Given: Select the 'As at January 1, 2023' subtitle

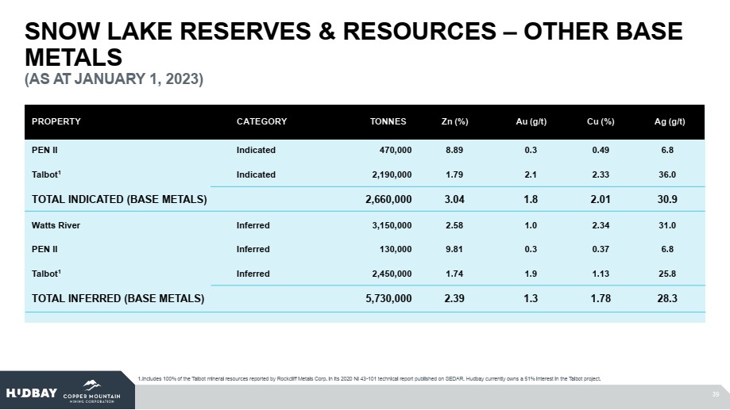Looking at the screenshot, I should point(114,79).
